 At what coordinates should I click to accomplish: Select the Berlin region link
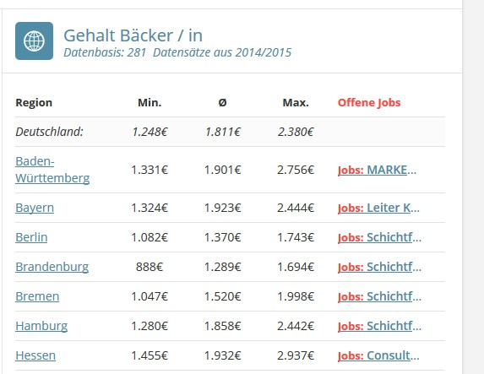[x=31, y=237]
